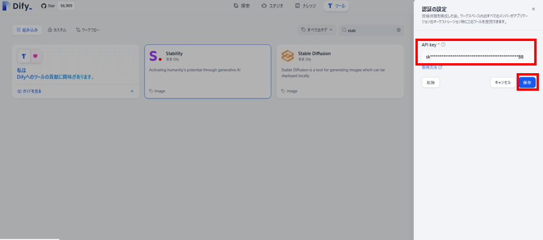Click the heart icon on contribution card
The height and width of the screenshot is (240, 543).
[x=35, y=56]
